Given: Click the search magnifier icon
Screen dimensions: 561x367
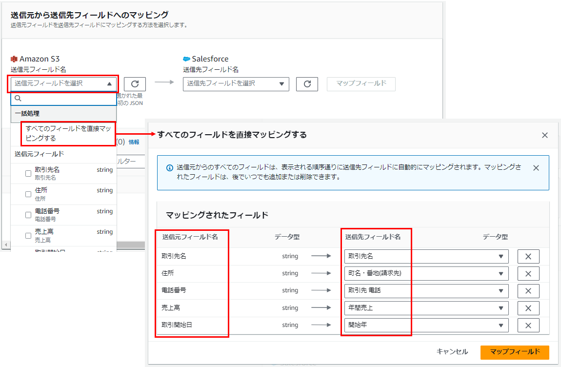Looking at the screenshot, I should 18,99.
